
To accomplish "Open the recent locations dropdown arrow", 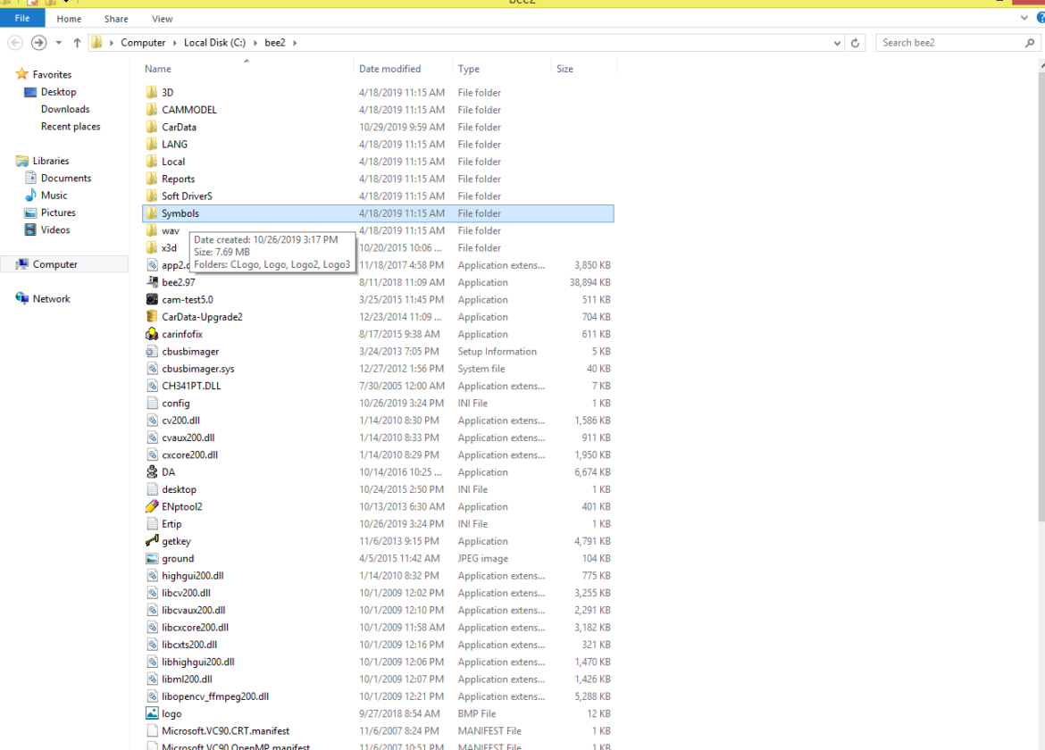I will coord(59,43).
